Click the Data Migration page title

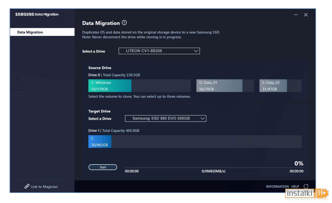(101, 23)
